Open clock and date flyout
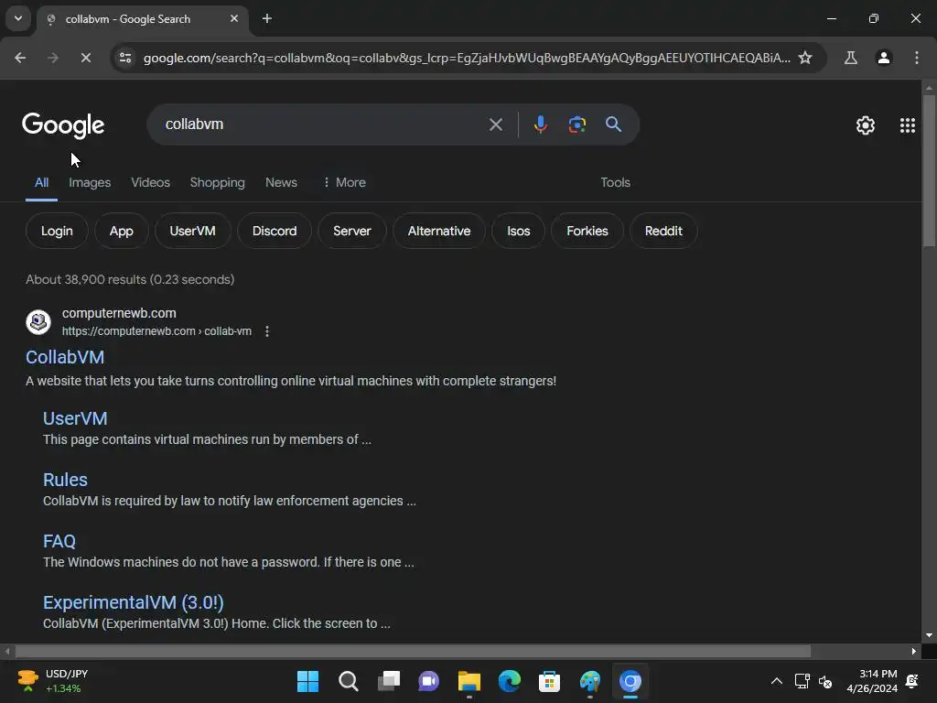937x703 pixels. click(872, 681)
